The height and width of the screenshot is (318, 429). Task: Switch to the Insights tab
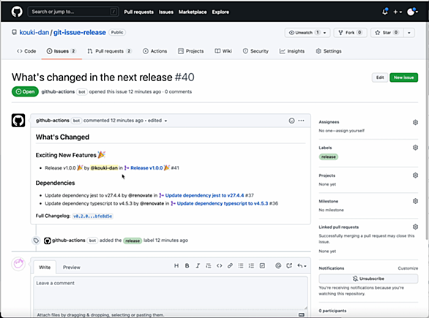pyautogui.click(x=292, y=51)
